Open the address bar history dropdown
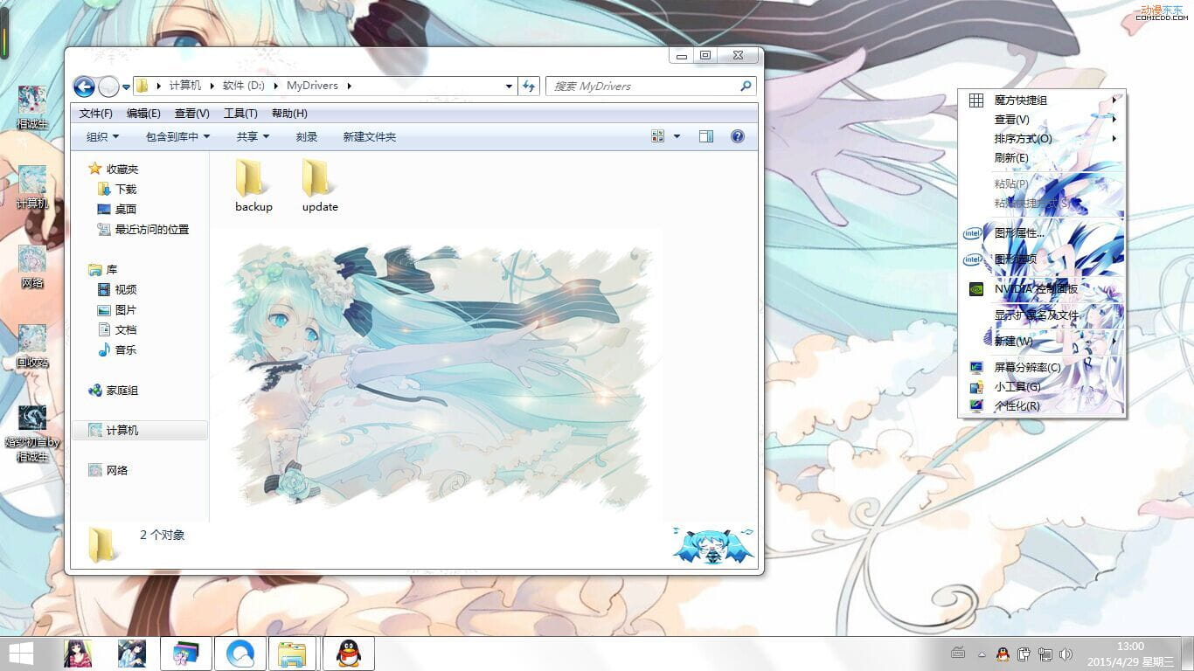Screen dimensions: 1194x671 [x=509, y=86]
